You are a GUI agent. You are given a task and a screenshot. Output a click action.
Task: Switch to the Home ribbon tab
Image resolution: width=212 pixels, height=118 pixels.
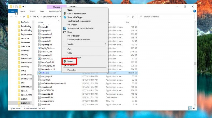[23, 11]
